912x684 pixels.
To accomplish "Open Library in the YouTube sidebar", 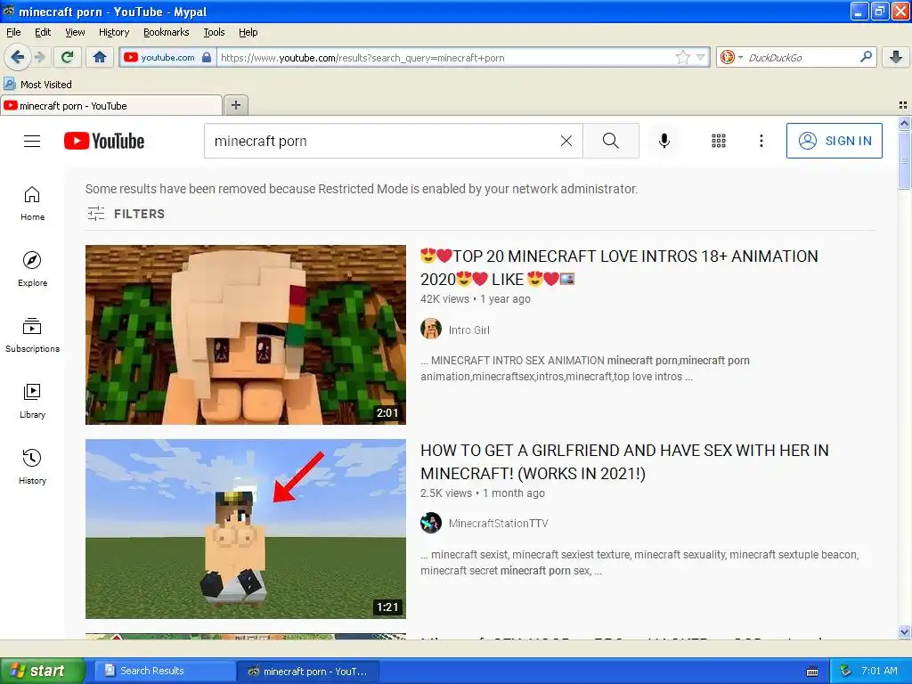I will [x=32, y=402].
